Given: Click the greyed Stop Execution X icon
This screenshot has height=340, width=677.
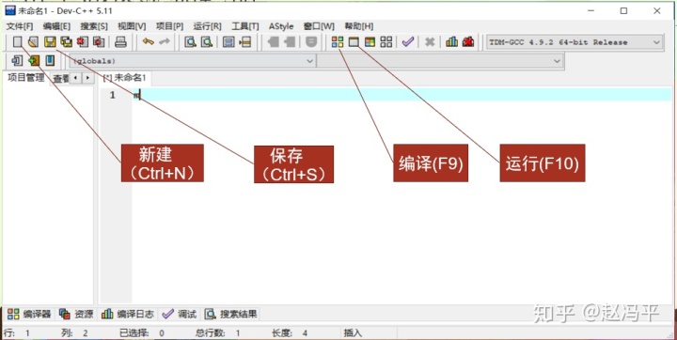Looking at the screenshot, I should (430, 42).
